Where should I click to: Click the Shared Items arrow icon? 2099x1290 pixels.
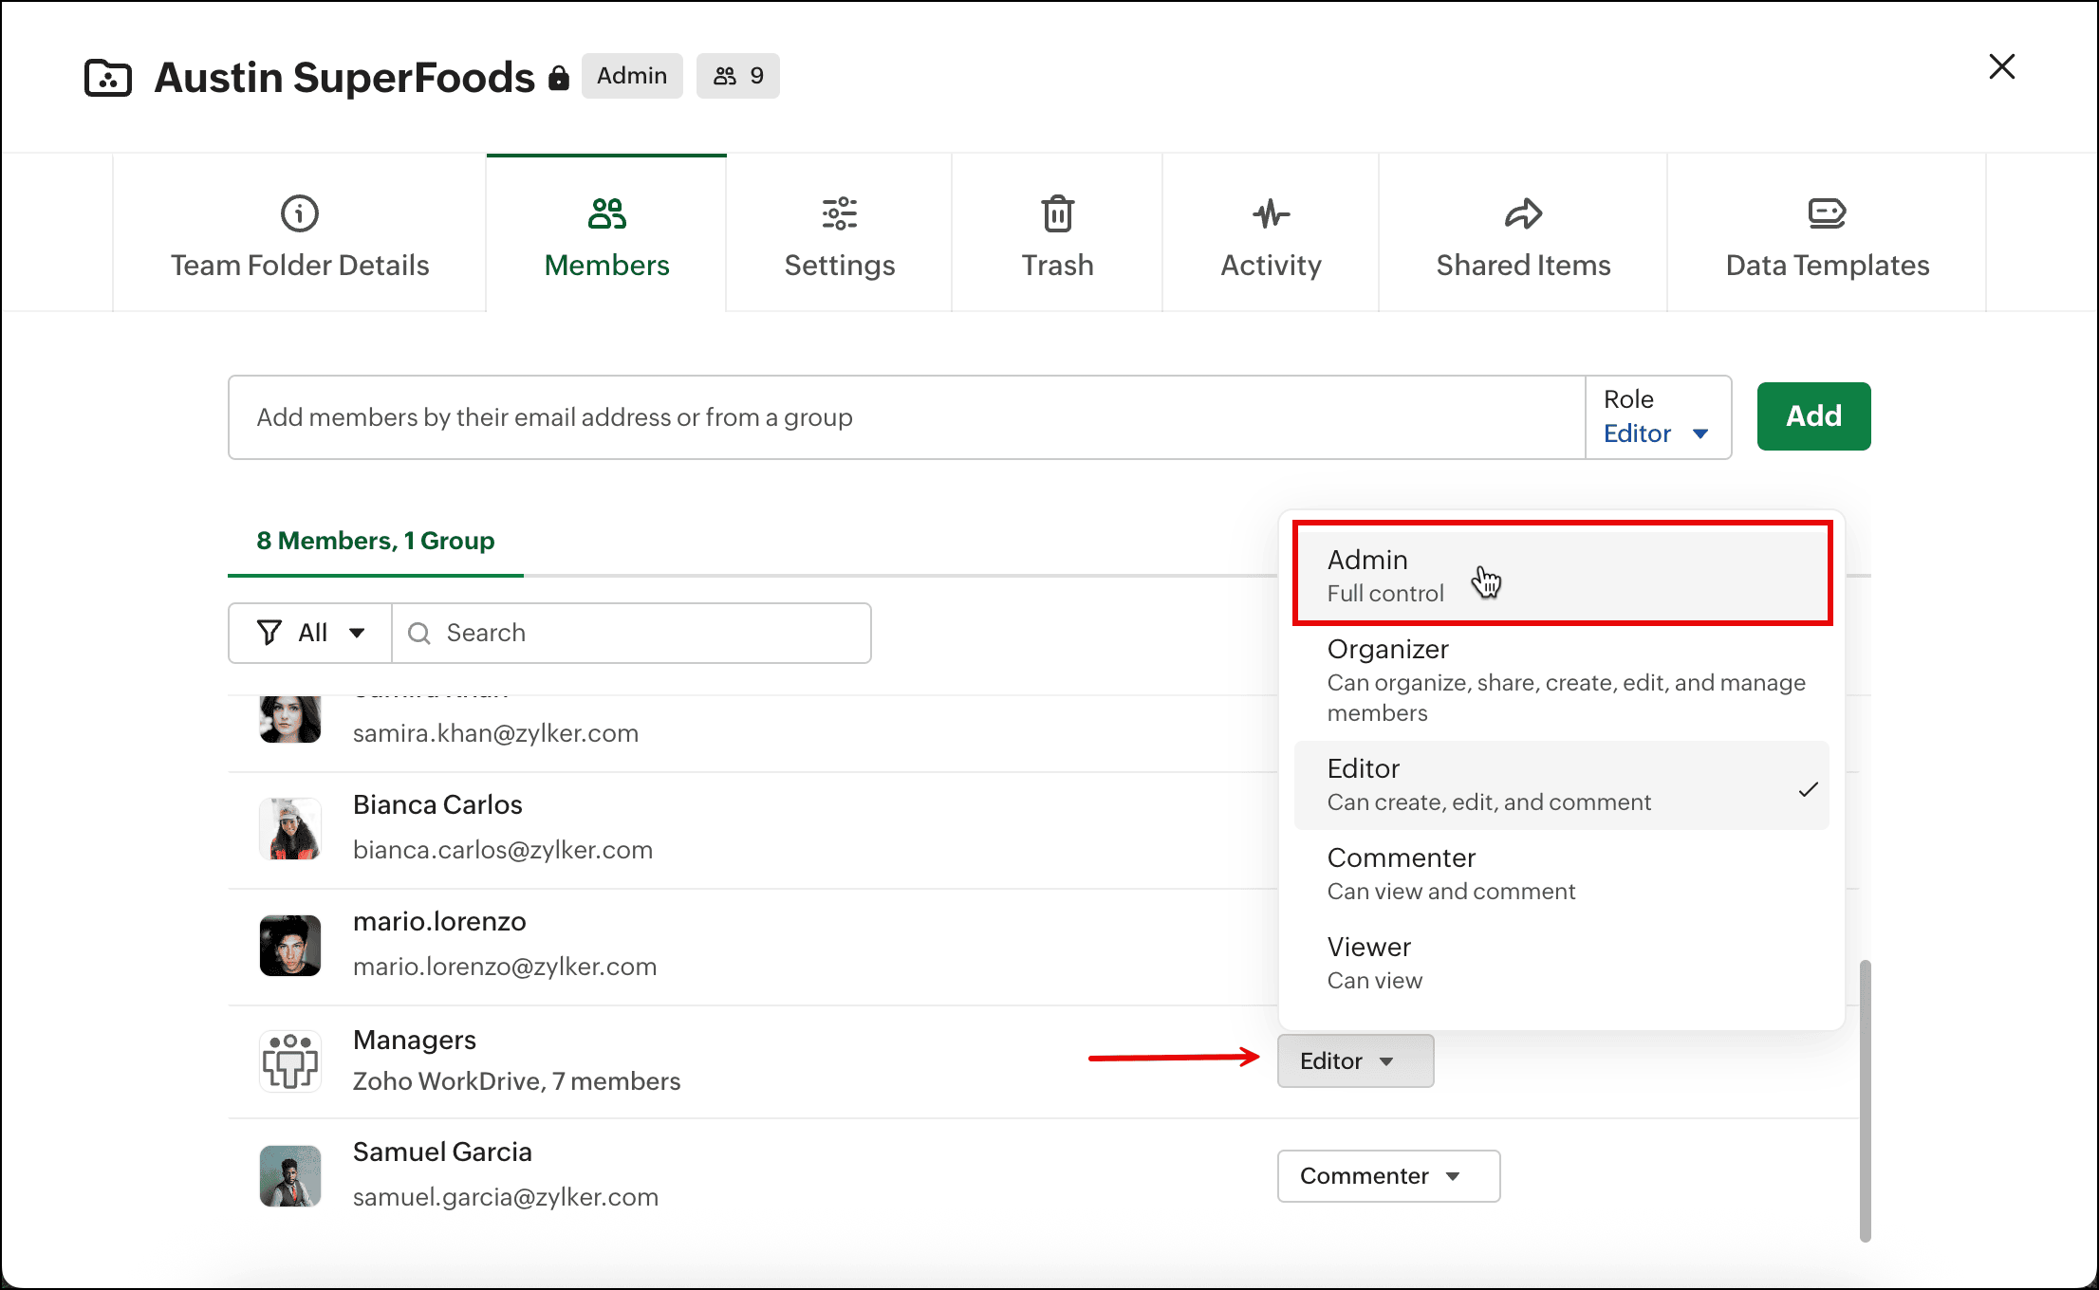tap(1523, 213)
